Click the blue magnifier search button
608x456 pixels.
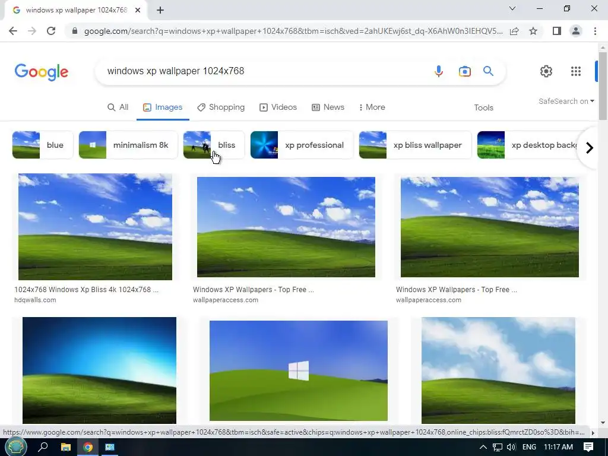(x=488, y=71)
